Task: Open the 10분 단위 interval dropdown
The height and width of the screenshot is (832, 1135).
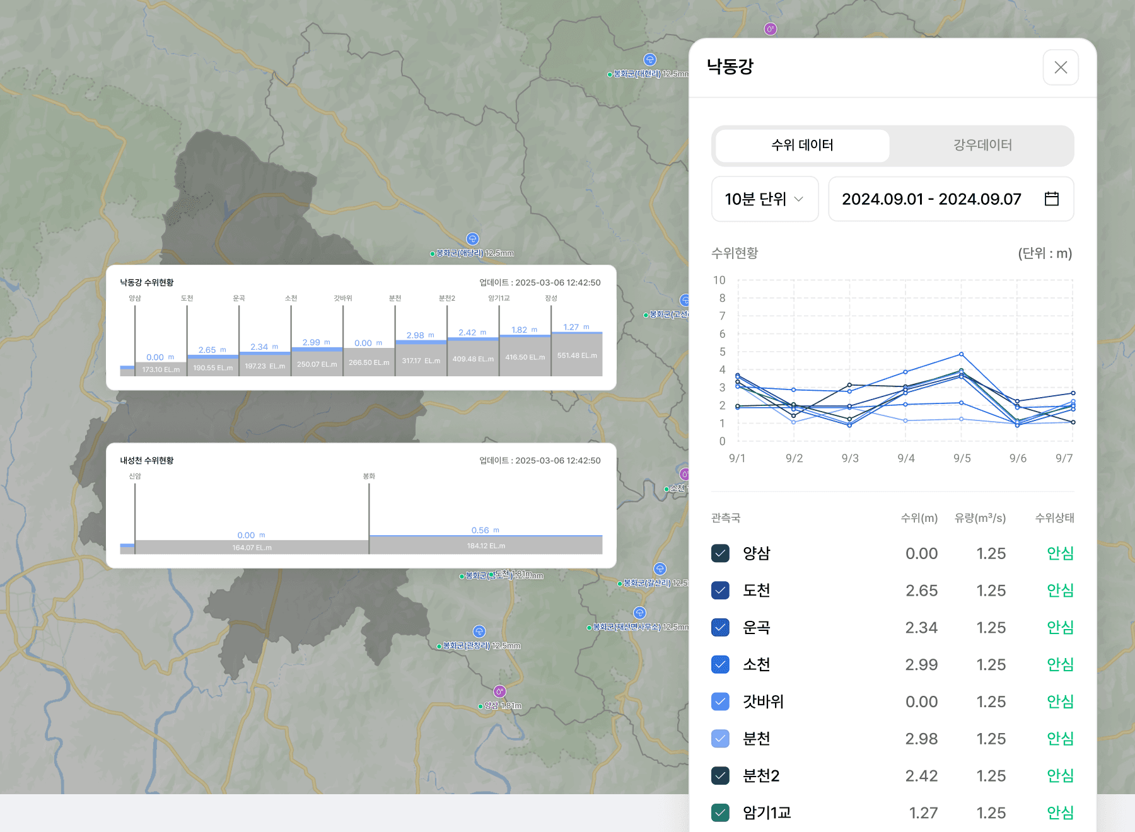Action: (764, 199)
